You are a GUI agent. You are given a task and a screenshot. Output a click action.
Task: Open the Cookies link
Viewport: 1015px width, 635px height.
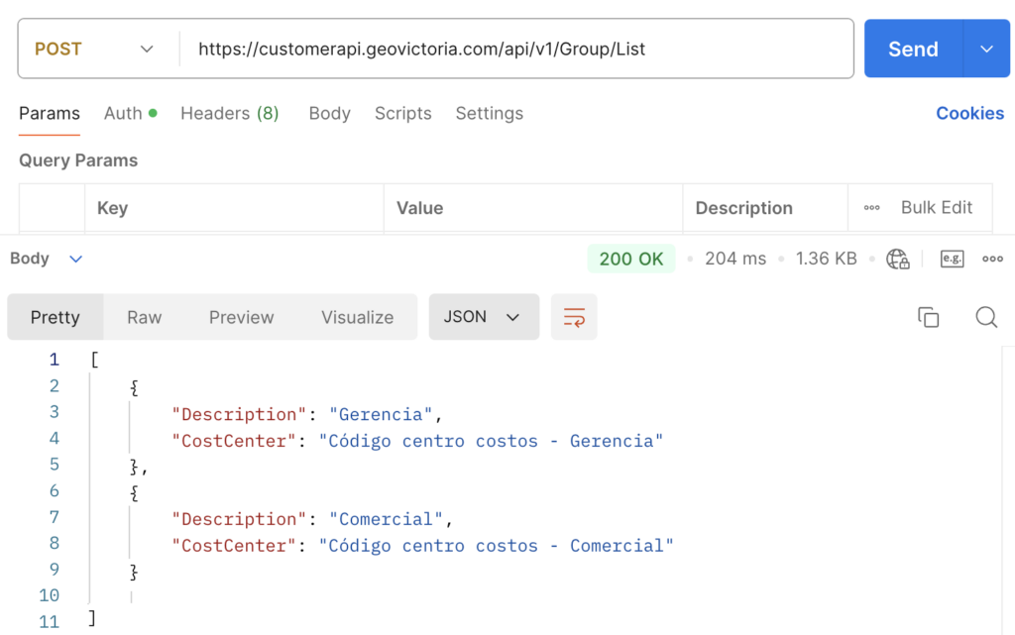point(969,113)
